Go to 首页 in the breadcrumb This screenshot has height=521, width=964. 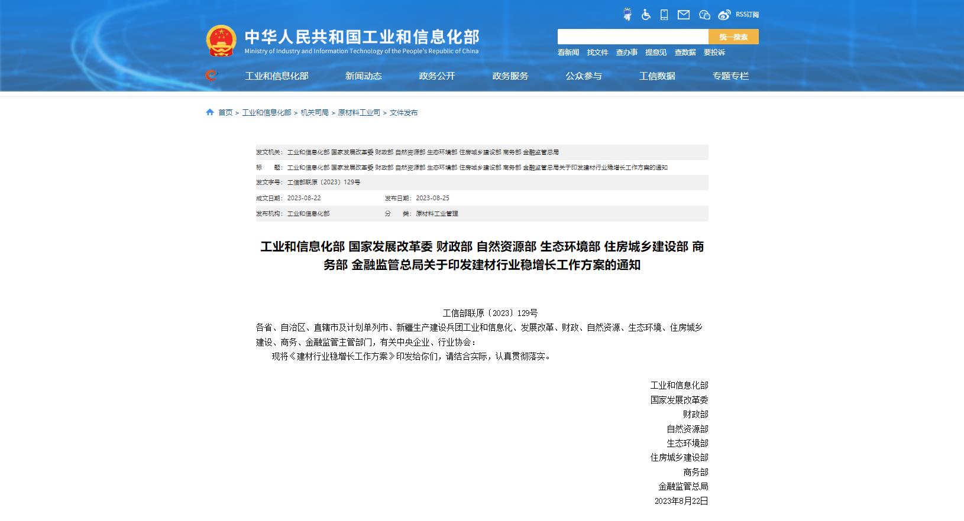pyautogui.click(x=225, y=113)
